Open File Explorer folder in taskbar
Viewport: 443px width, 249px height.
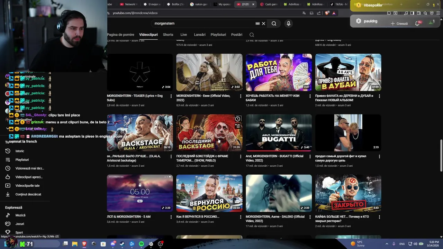coord(74,244)
